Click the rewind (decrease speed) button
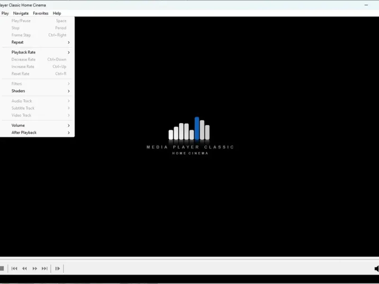379x284 pixels. (25, 268)
